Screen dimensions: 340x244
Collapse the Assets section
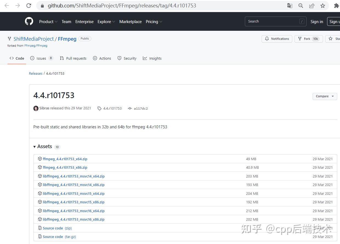pyautogui.click(x=35, y=146)
